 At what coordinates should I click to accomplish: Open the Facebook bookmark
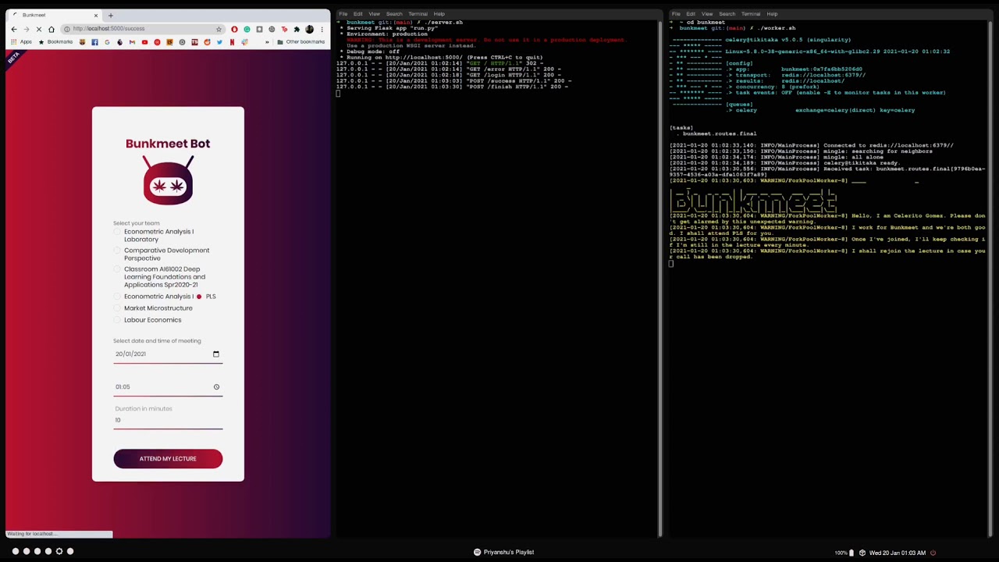(x=94, y=41)
